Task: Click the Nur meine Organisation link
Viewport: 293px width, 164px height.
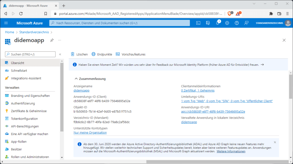Action: (x=90, y=133)
